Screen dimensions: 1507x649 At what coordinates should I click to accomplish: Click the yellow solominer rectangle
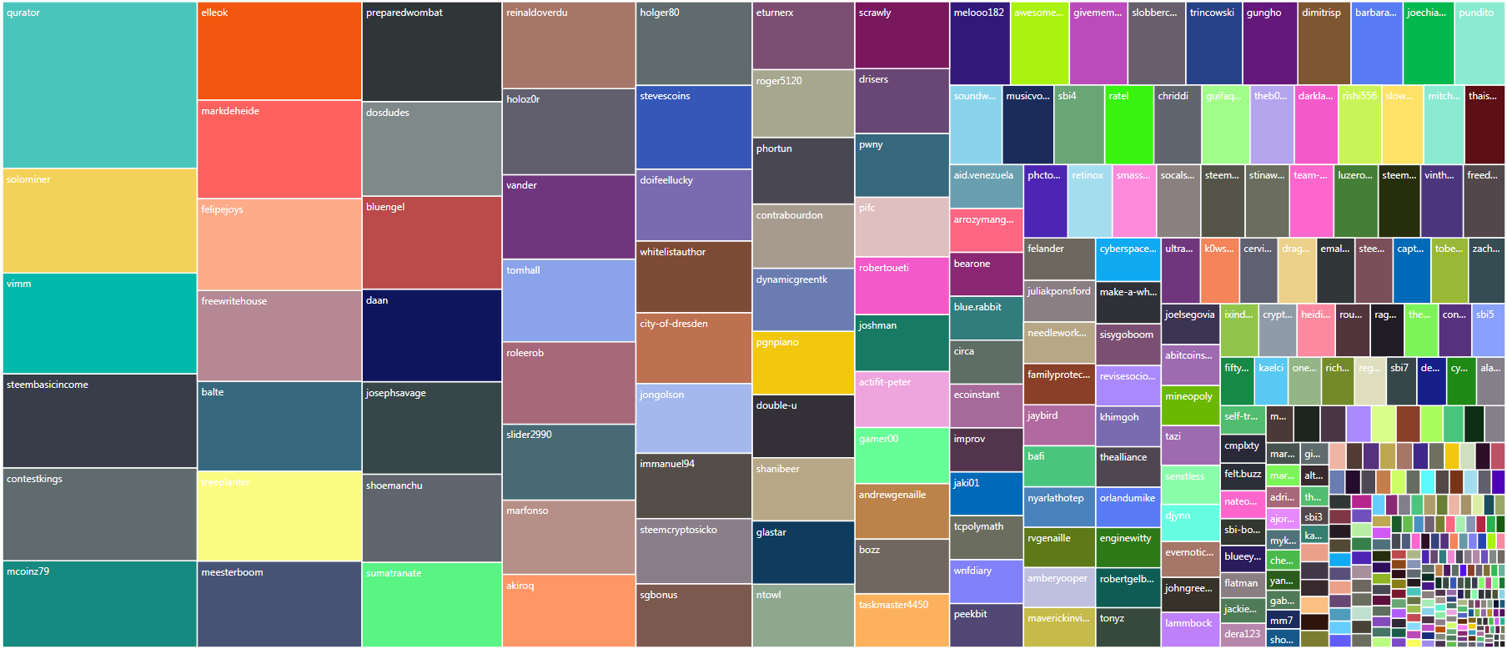99,221
